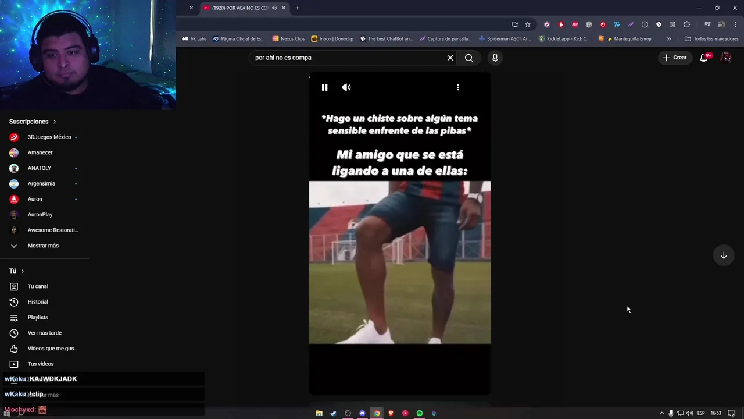The height and width of the screenshot is (419, 744).
Task: Open Nexus Clips bookmark
Action: click(288, 39)
